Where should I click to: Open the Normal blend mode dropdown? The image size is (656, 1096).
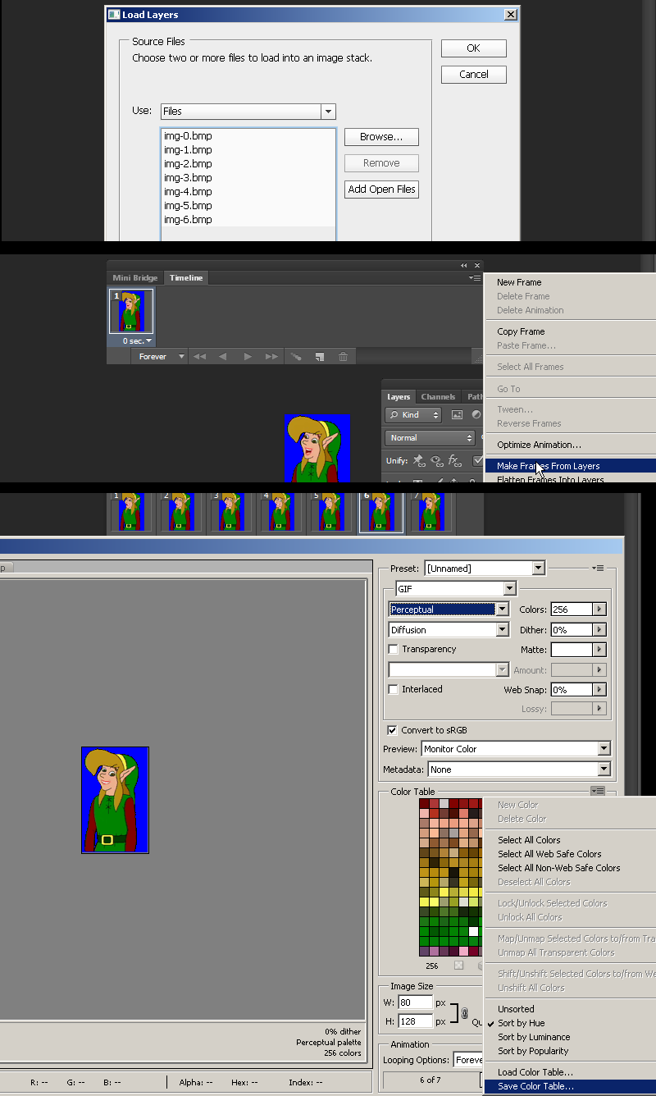tap(431, 438)
